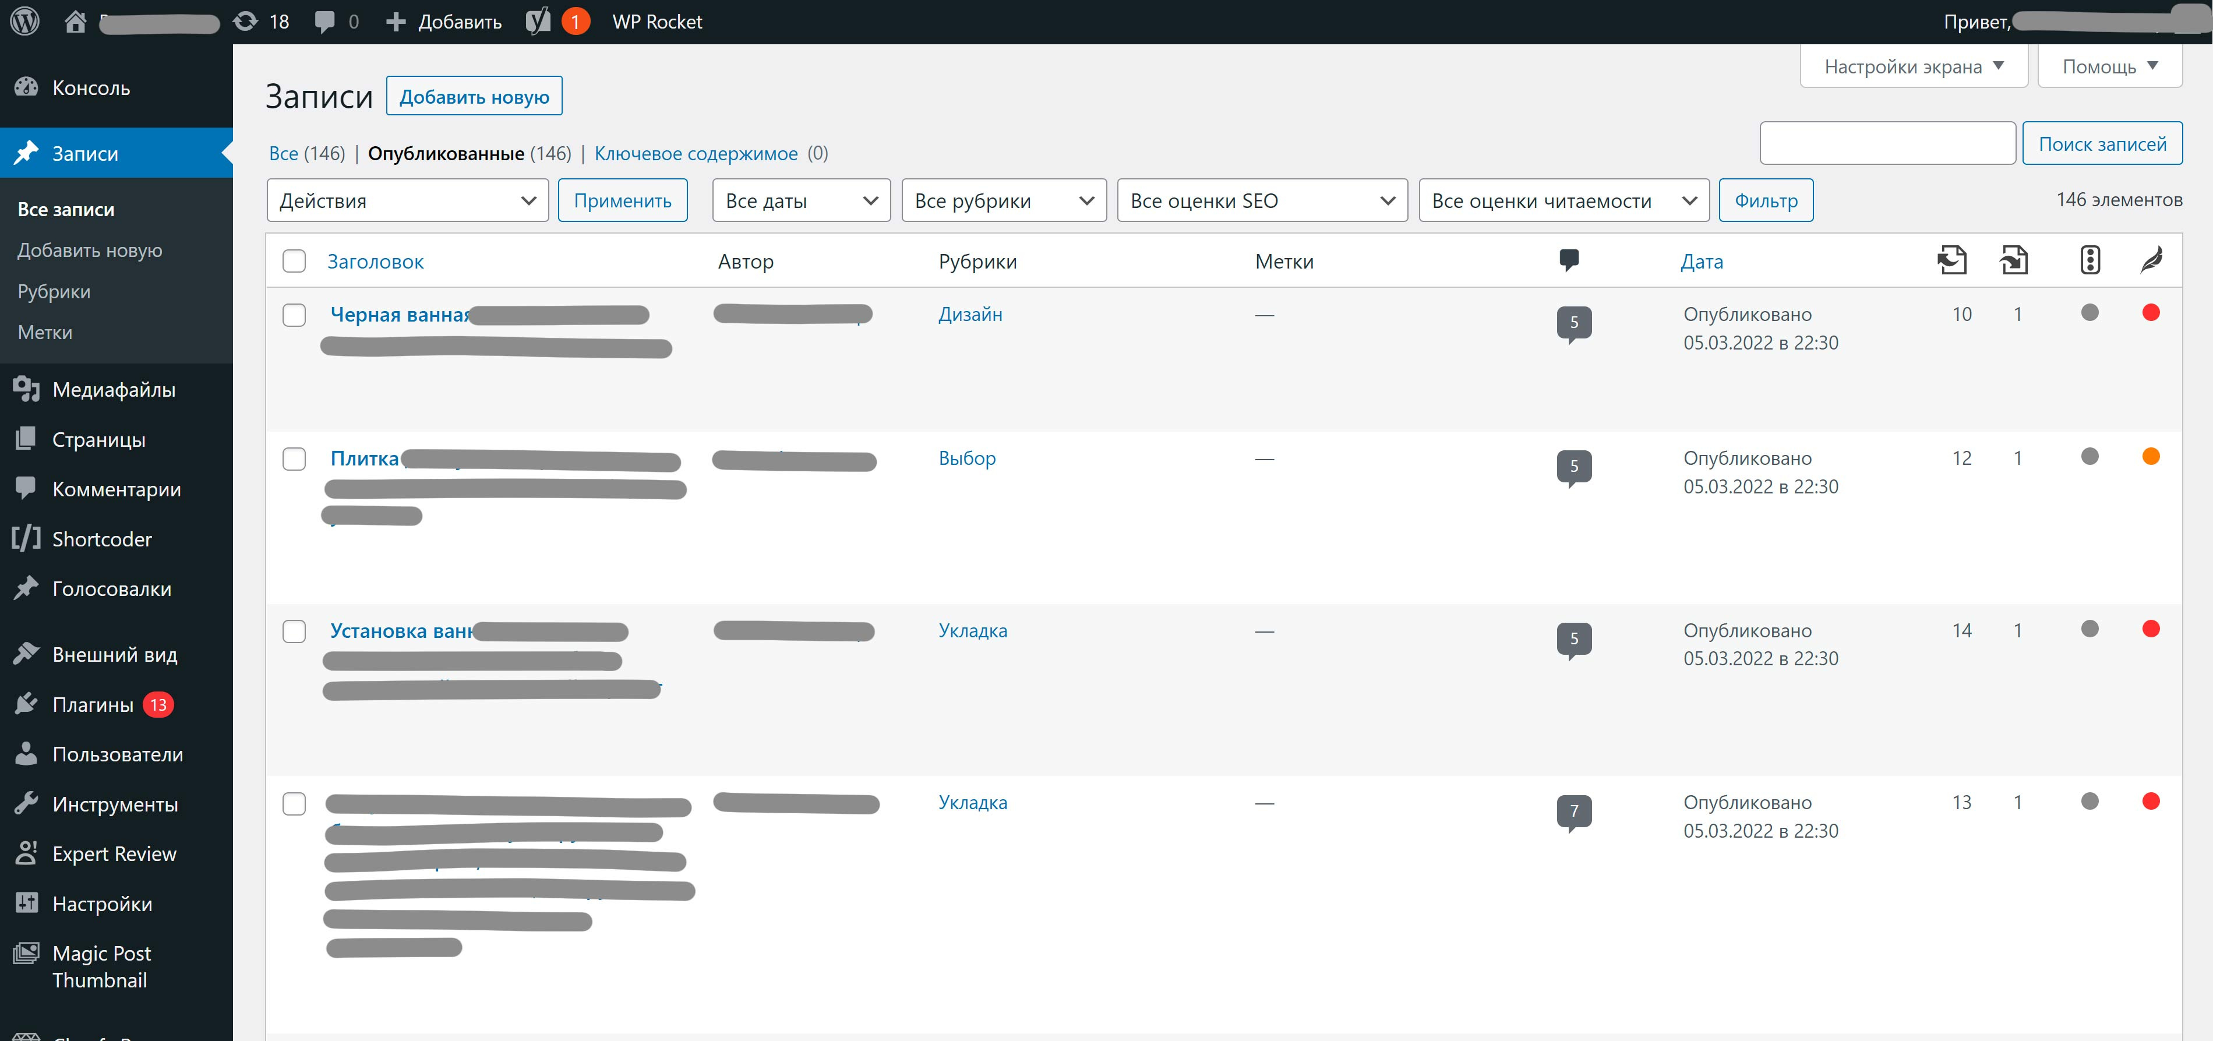The height and width of the screenshot is (1041, 2213).
Task: Open the Yoast SEO toolbar icon
Action: pos(539,22)
